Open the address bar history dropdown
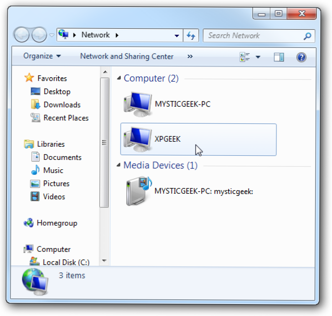332x316 pixels. coord(177,36)
